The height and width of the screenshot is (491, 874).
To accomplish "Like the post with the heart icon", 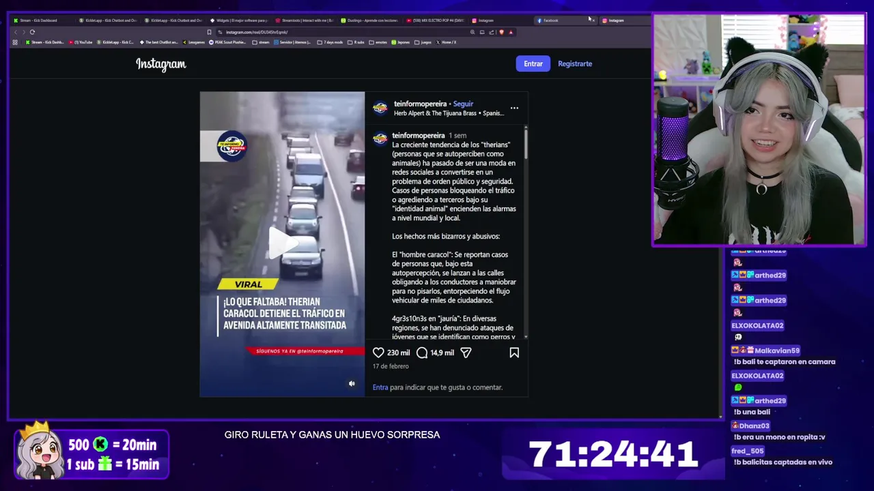I will coord(378,353).
